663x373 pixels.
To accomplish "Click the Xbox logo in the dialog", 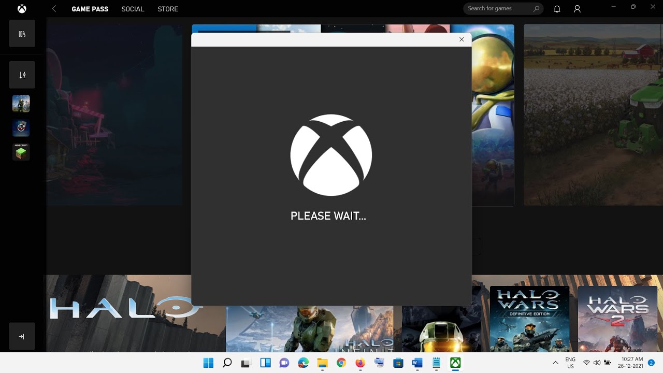I will (331, 155).
